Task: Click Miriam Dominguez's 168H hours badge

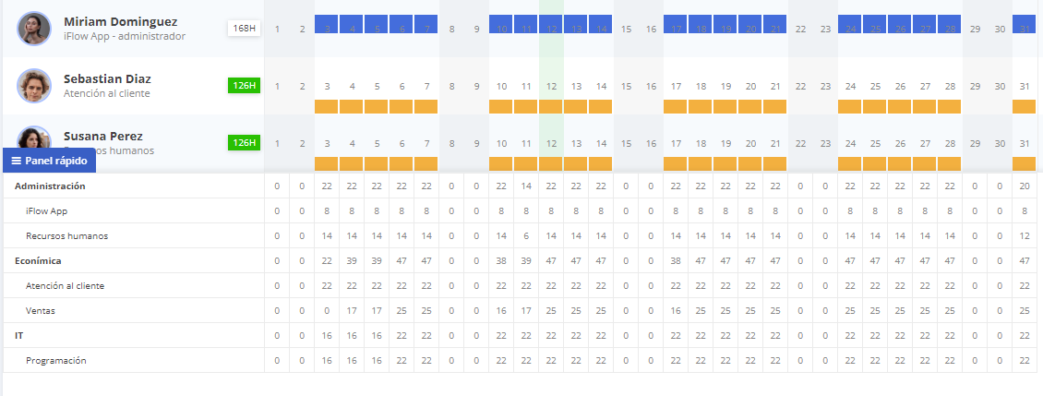Action: pyautogui.click(x=244, y=29)
